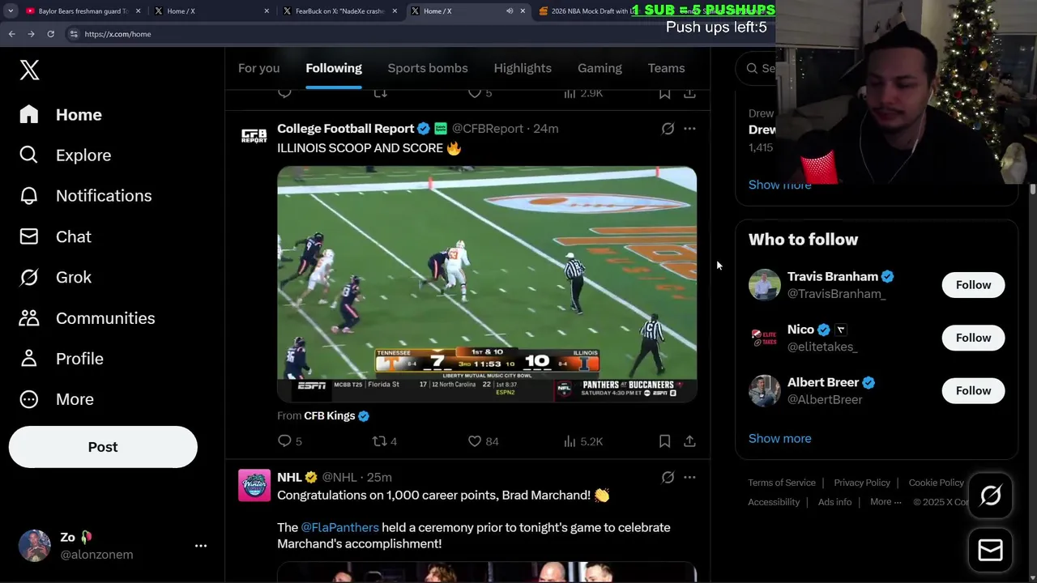Click the X logo in sidebar
This screenshot has width=1037, height=583.
[x=29, y=70]
